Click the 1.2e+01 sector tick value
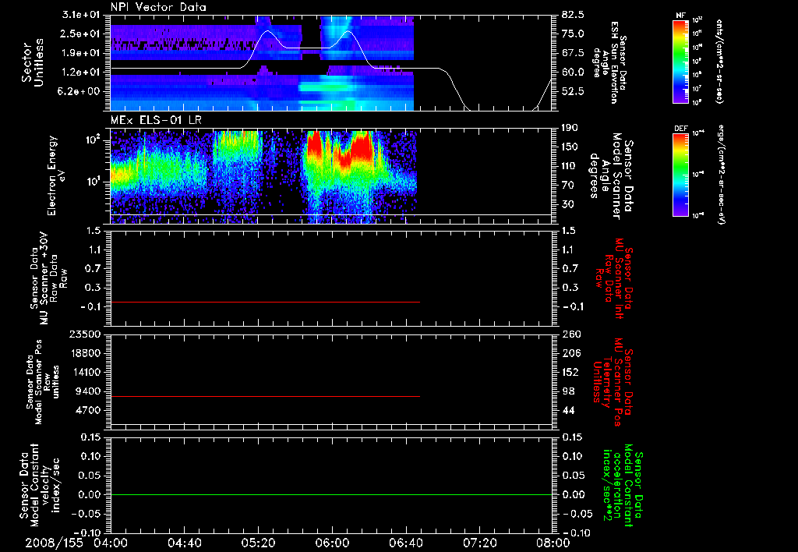The width and height of the screenshot is (798, 552). pos(82,73)
